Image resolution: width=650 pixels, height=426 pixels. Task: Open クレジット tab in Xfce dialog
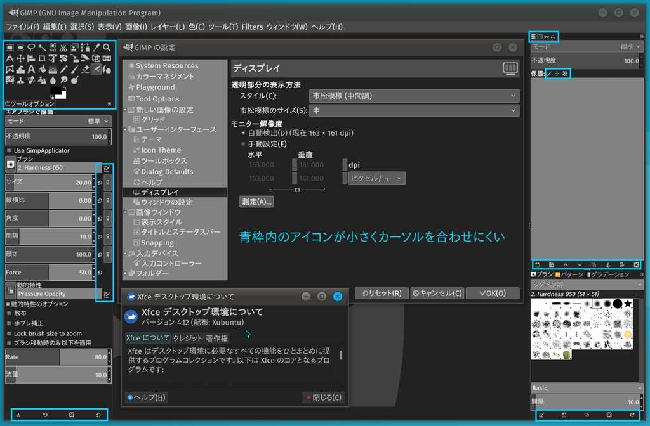[x=187, y=338]
